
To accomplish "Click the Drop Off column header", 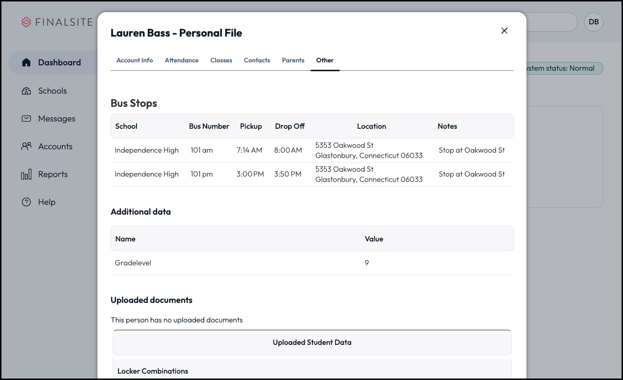I will (290, 126).
